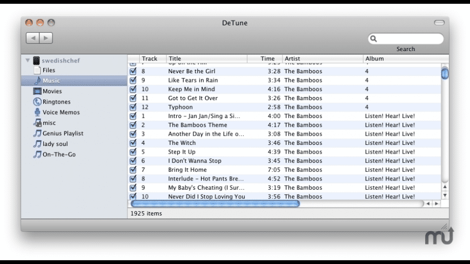Click the scroll down arrow
Viewport: 470px width, 264px height.
point(445,195)
